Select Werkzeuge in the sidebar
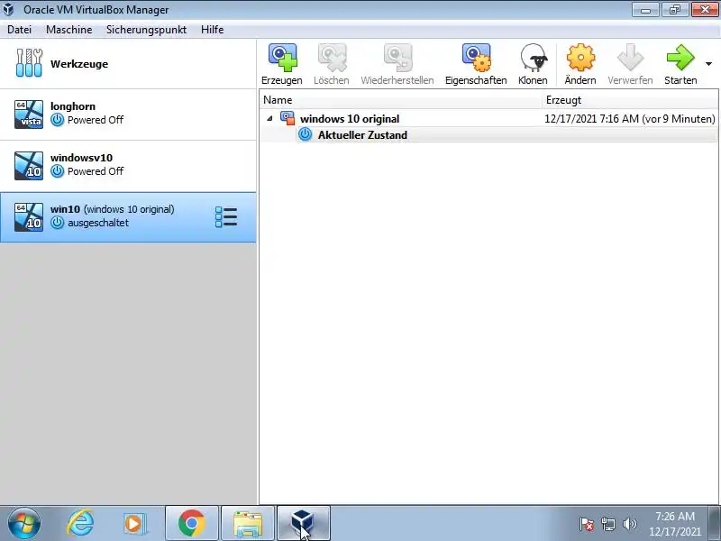Viewport: 721px width, 541px height. 128,64
